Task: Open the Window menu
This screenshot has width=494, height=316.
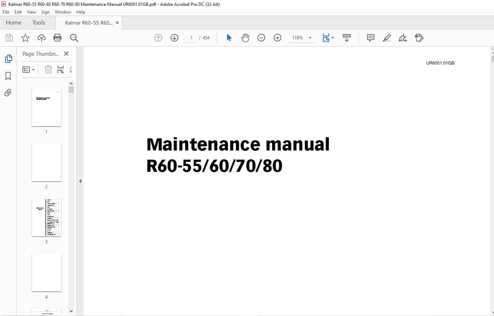Action: tap(63, 12)
